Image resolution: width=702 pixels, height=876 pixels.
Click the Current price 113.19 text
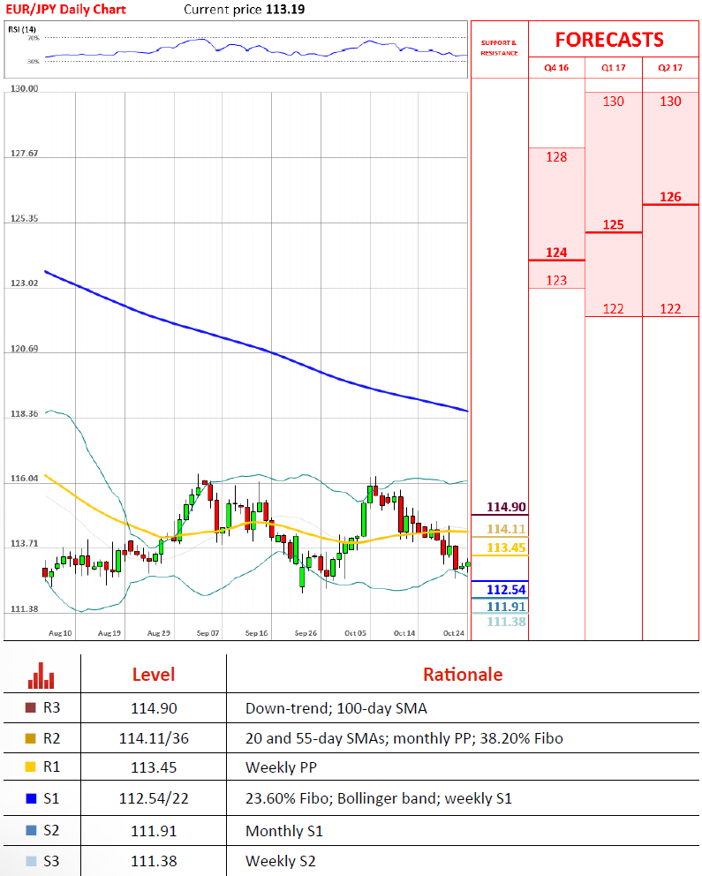pyautogui.click(x=244, y=9)
